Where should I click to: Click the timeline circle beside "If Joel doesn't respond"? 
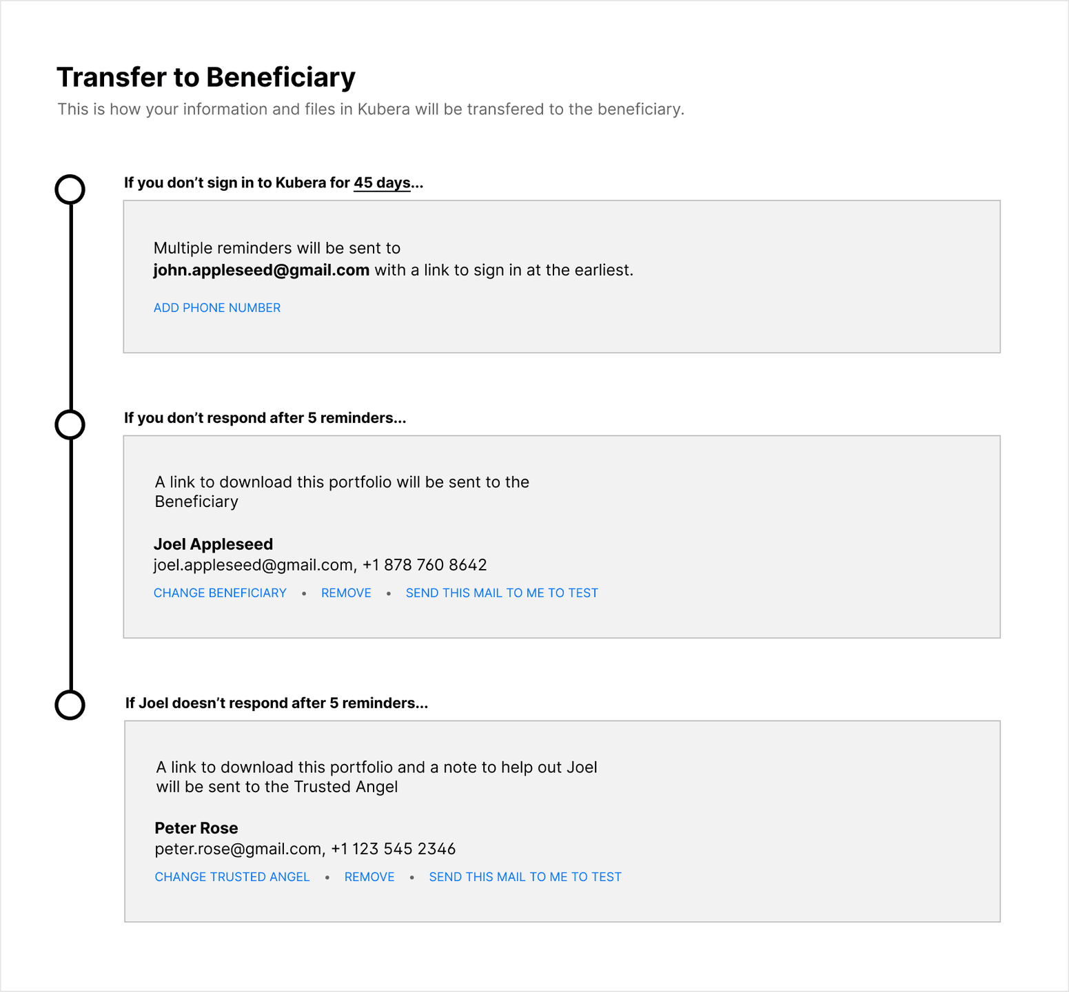[70, 705]
